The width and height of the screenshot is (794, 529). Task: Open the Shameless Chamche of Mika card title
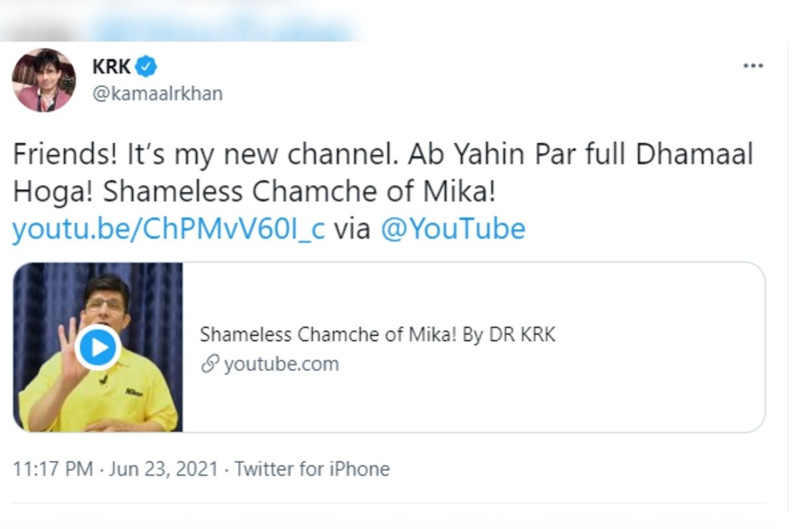(378, 335)
